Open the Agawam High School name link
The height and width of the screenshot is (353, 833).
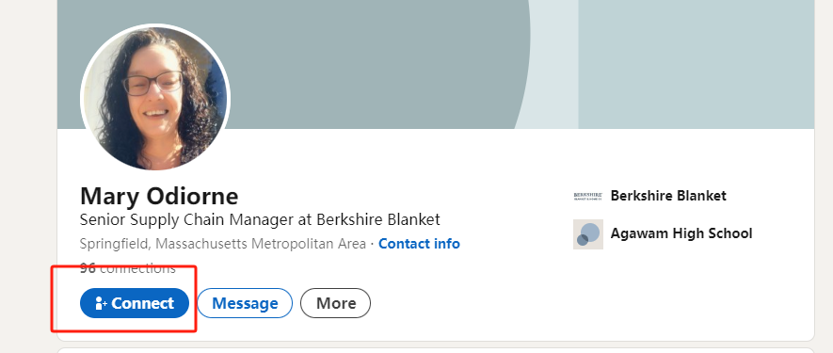pos(681,233)
